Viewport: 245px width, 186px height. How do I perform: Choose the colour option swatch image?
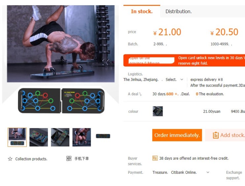pos(158,111)
